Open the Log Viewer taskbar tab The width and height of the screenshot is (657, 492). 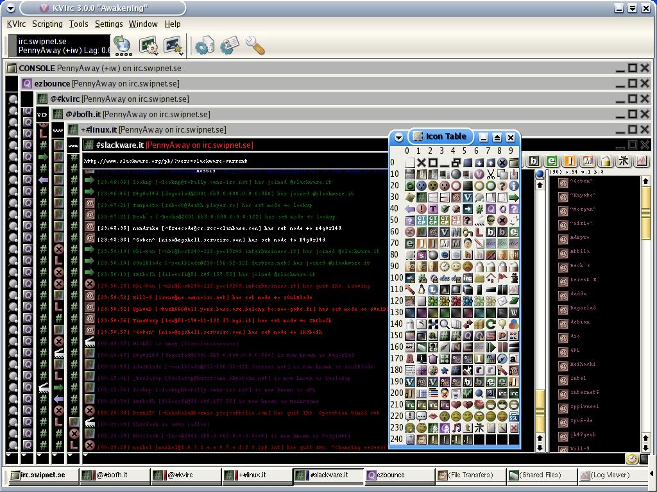point(613,475)
